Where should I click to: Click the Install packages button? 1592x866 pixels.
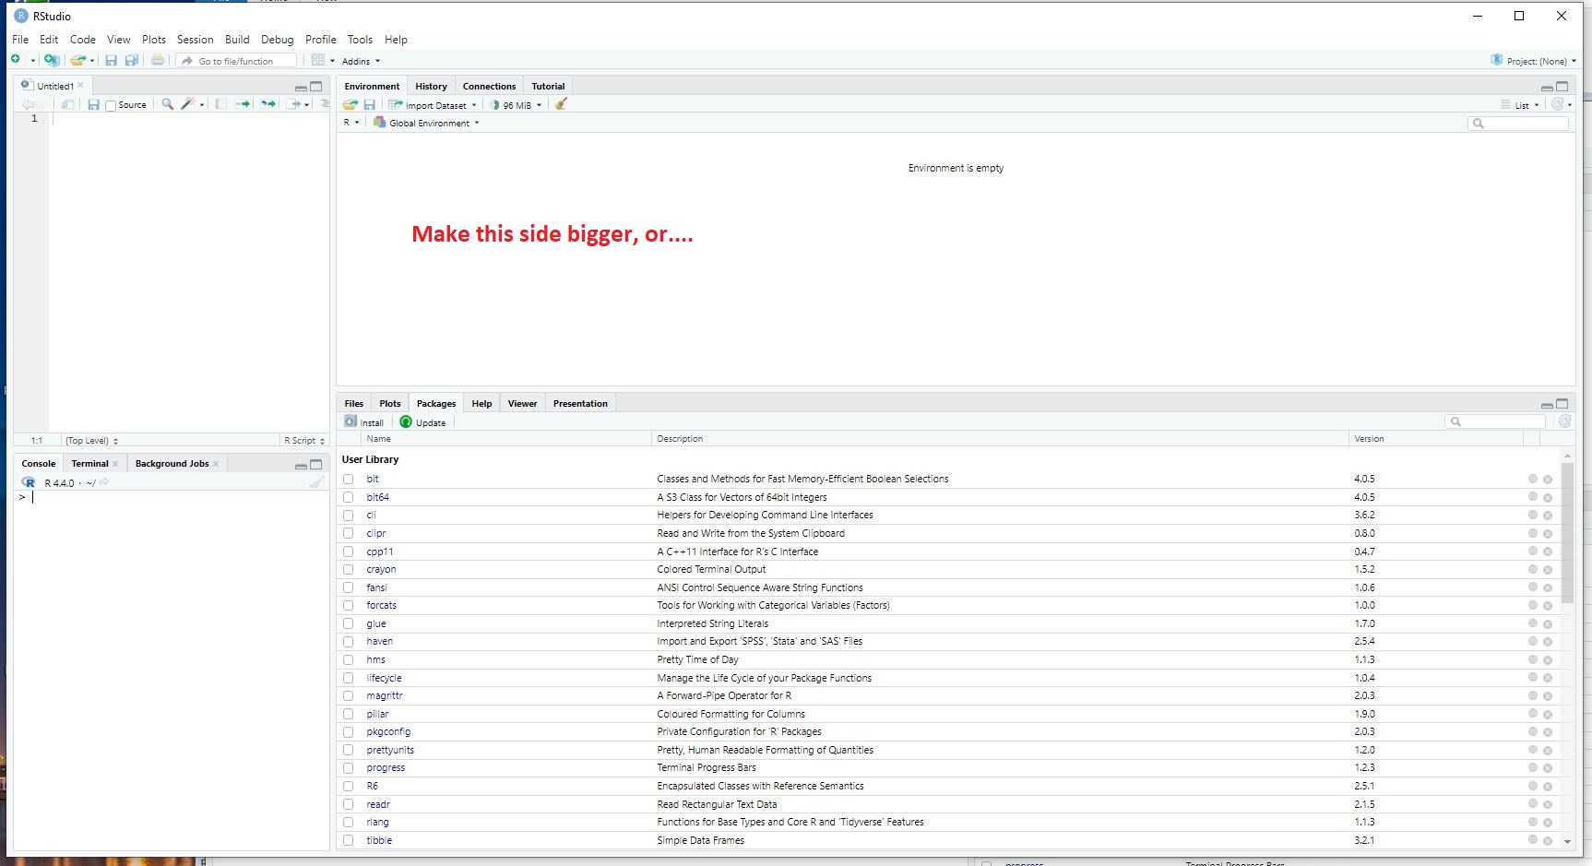[364, 422]
